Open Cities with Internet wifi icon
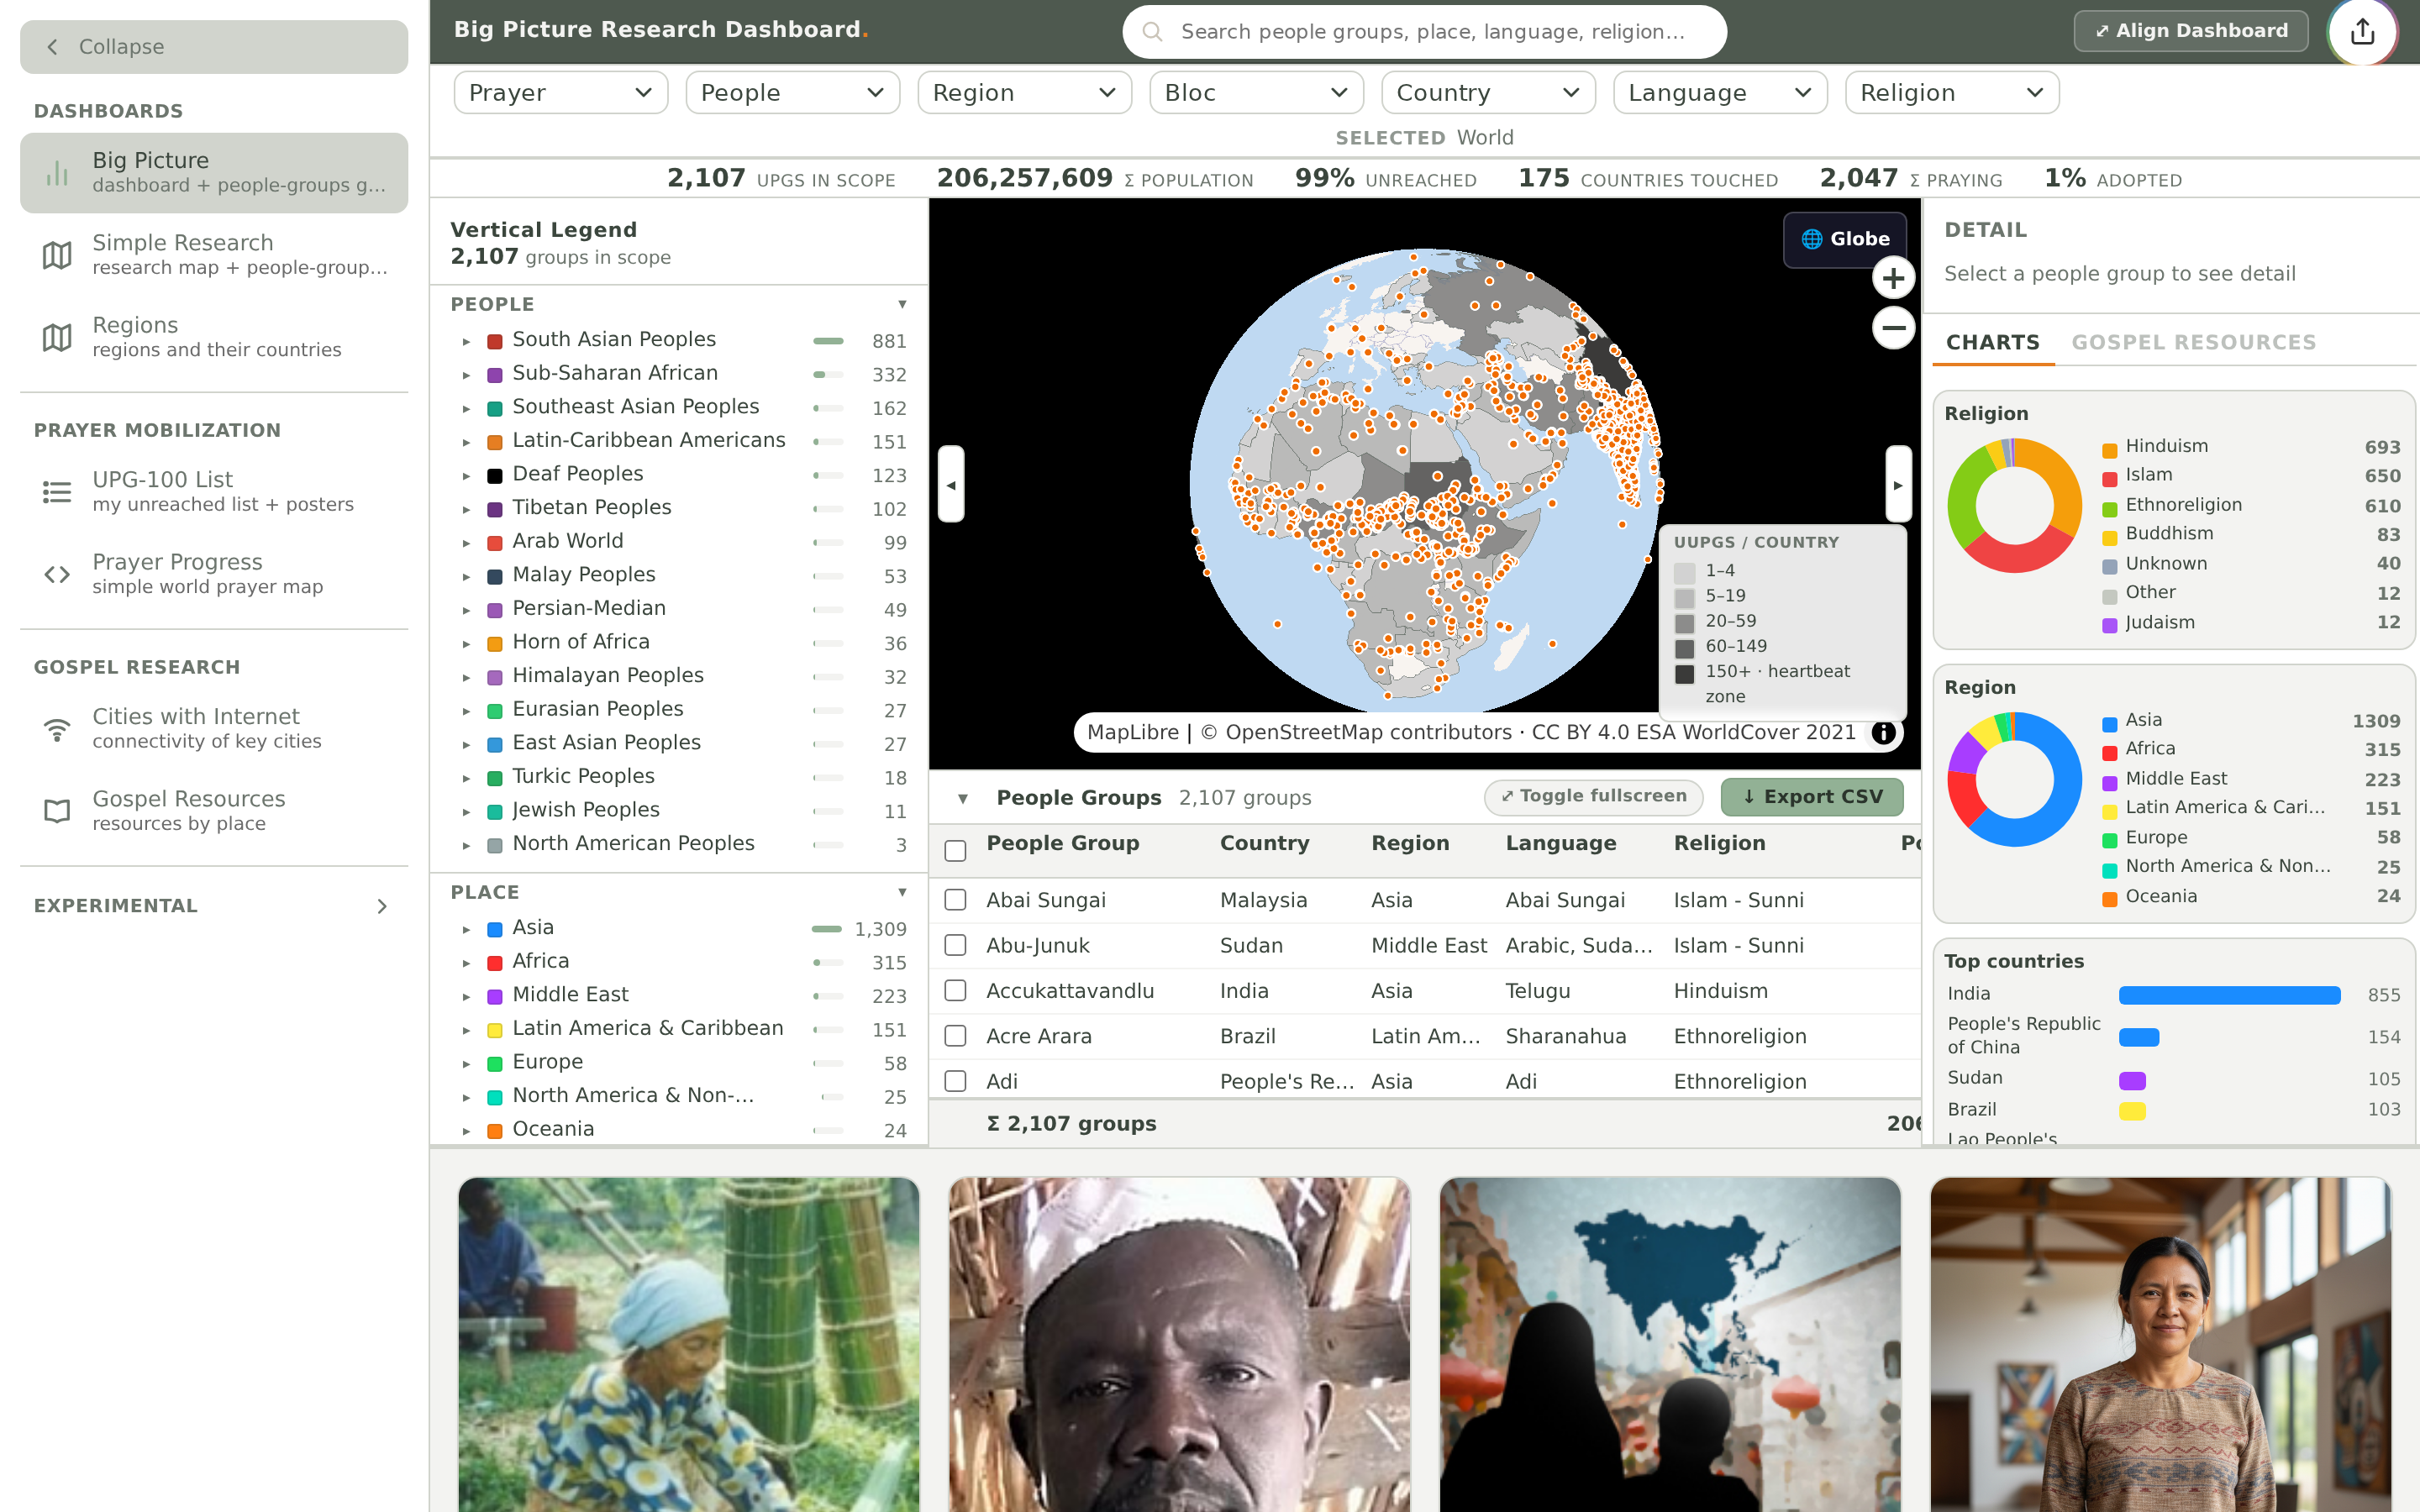 (57, 729)
